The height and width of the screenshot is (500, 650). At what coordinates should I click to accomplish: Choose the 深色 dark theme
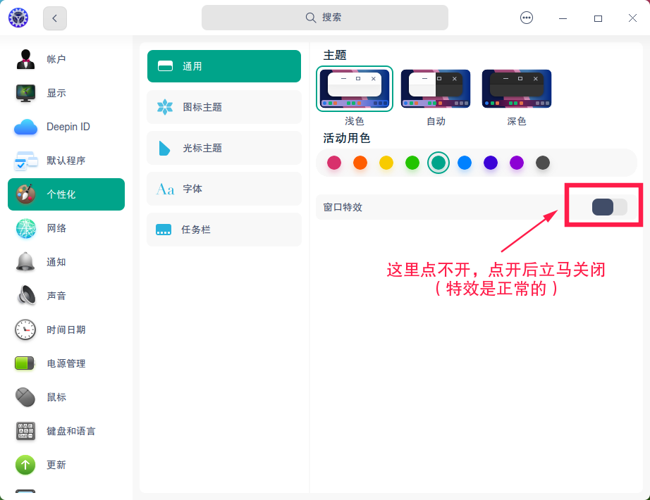[516, 88]
